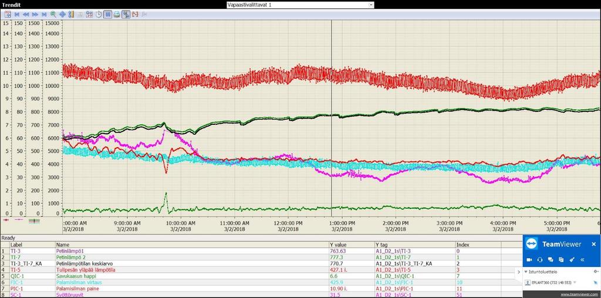Screen dimensions: 601x298
Task: Click the vertical scale ruler icon
Action: pyautogui.click(x=71, y=14)
